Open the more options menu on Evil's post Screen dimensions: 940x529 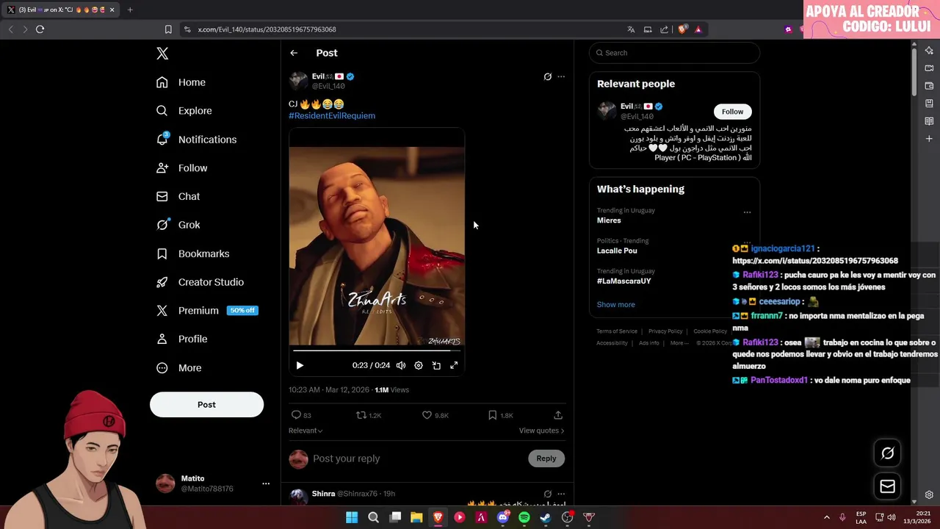click(561, 76)
